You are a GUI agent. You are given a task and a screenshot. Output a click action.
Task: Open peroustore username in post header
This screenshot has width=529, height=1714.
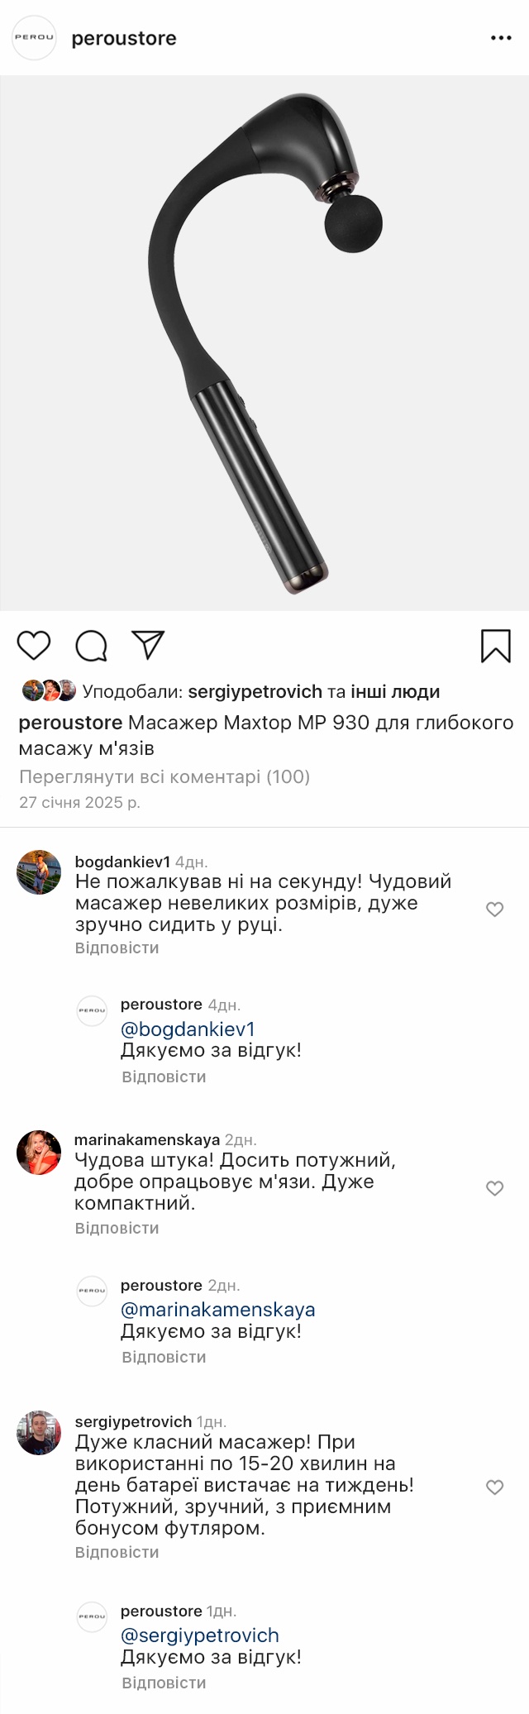tap(124, 38)
